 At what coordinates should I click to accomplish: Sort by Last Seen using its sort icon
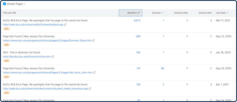[228, 13]
